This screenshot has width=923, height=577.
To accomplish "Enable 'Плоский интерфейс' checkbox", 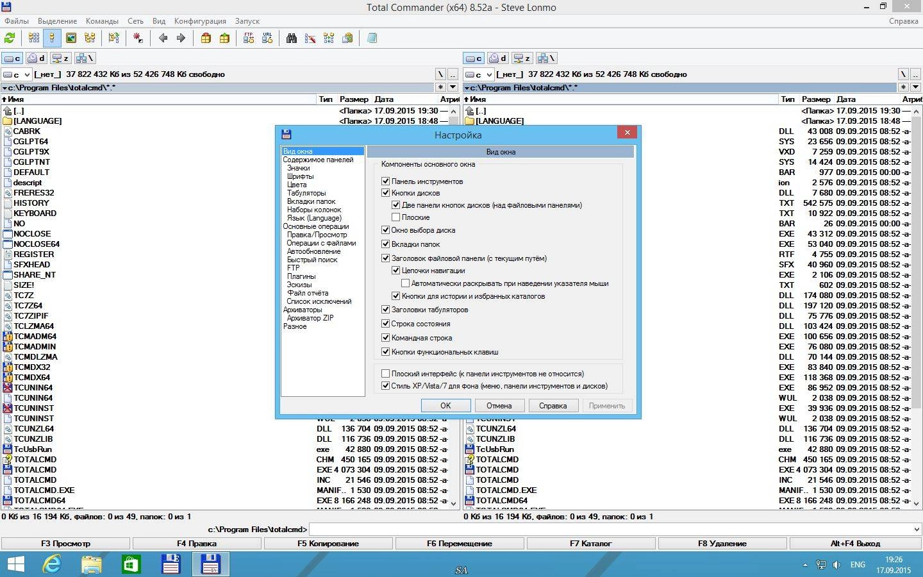I will pyautogui.click(x=385, y=374).
